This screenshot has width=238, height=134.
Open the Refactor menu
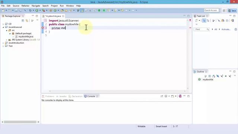[25, 6]
